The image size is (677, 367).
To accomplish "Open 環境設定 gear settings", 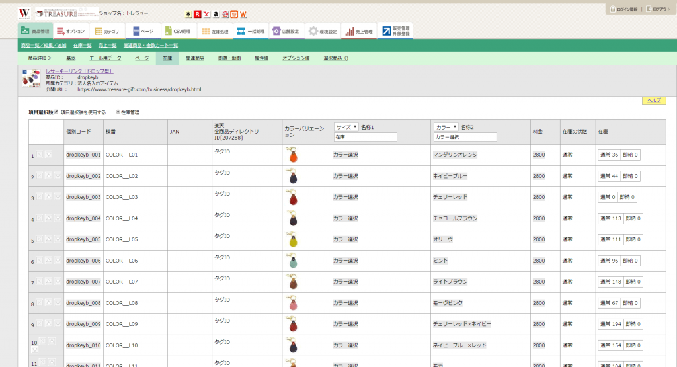I will [323, 31].
